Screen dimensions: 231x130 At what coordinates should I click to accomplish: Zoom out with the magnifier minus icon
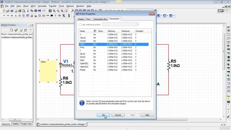pos(58,11)
